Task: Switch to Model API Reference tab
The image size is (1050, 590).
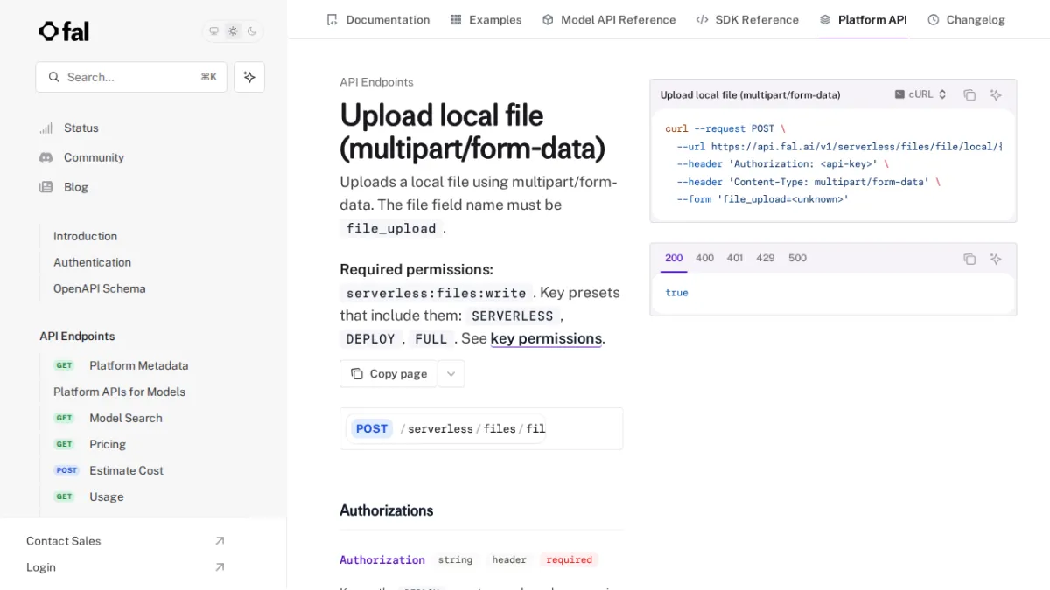Action: click(608, 19)
